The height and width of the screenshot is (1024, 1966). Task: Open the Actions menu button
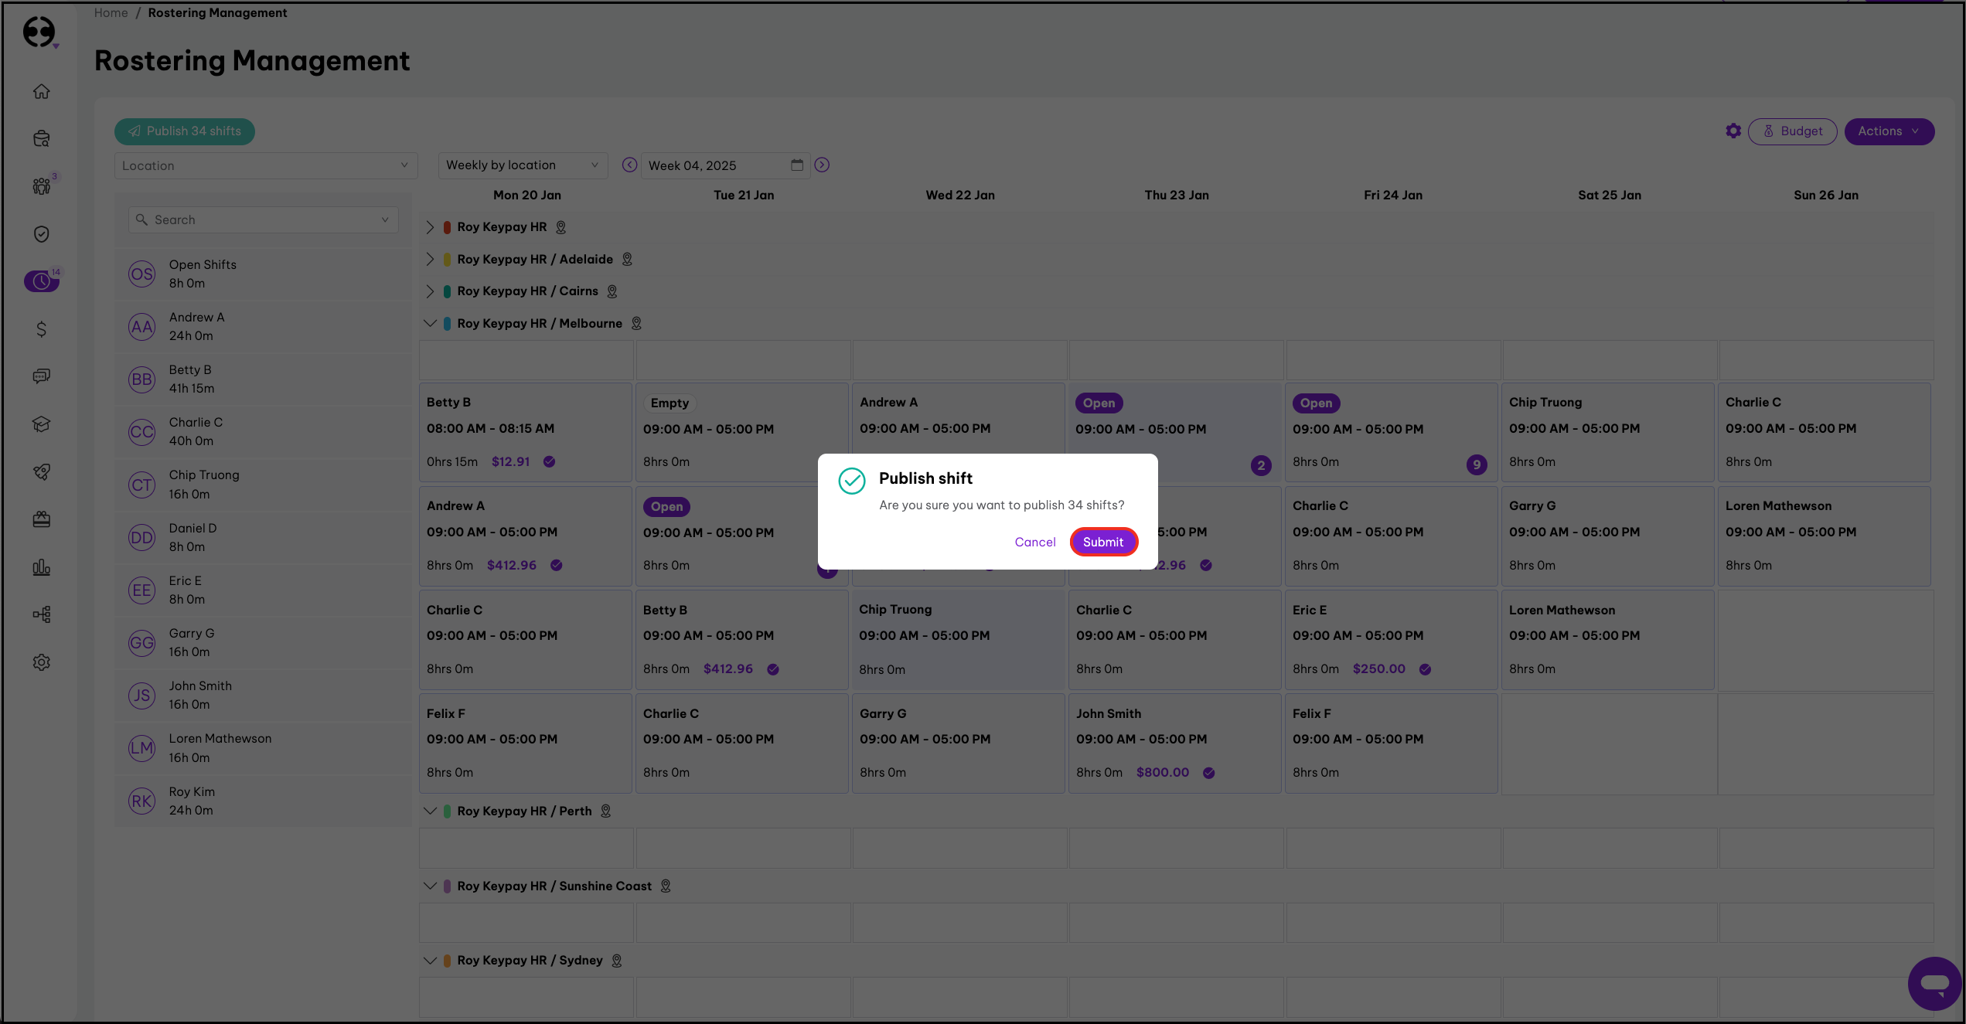coord(1888,131)
